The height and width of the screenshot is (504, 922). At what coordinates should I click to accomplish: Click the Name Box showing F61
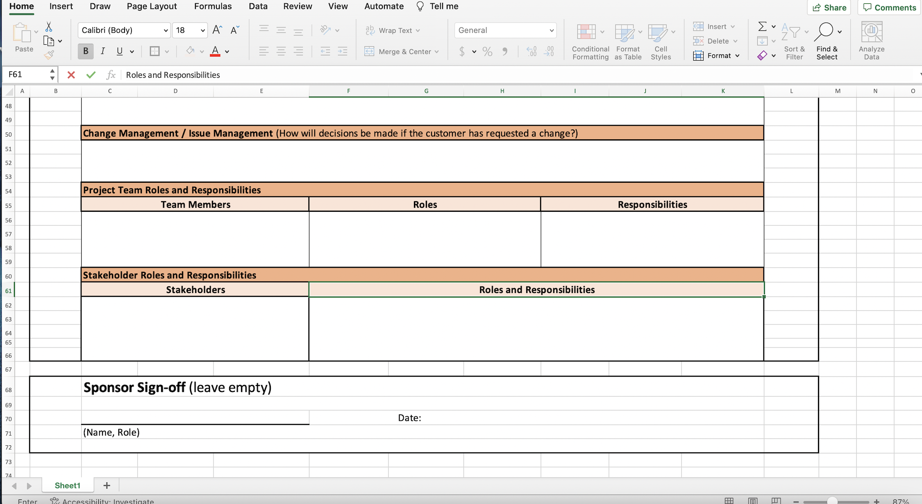(x=26, y=74)
